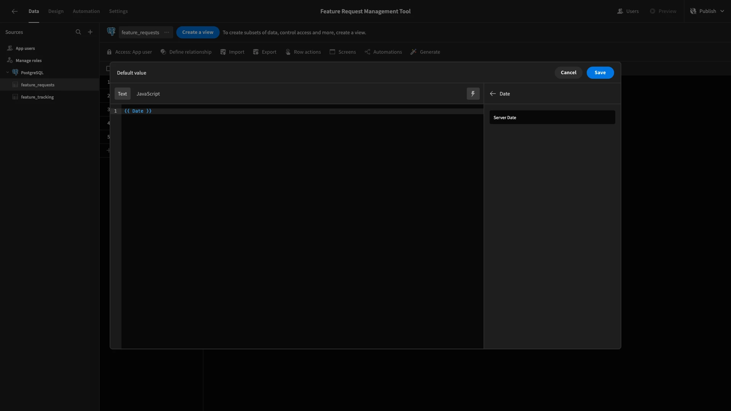Go back from Date bindings category
Viewport: 731px width, 411px height.
(493, 94)
